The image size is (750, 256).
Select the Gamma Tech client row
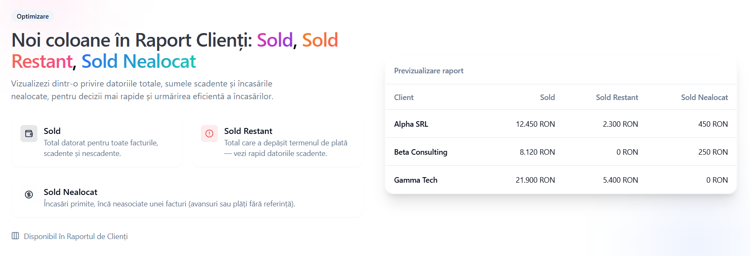click(561, 180)
